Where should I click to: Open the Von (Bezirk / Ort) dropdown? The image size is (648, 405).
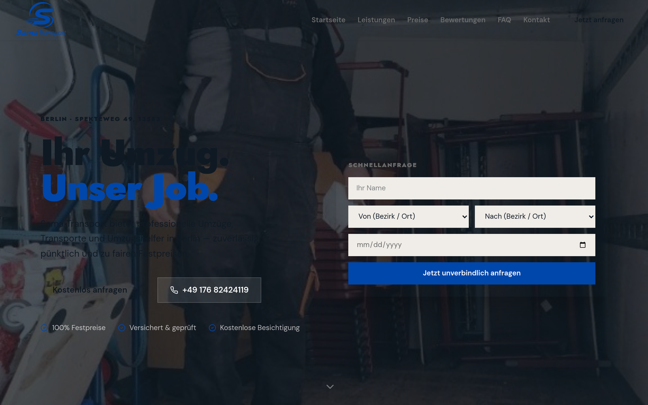click(408, 216)
